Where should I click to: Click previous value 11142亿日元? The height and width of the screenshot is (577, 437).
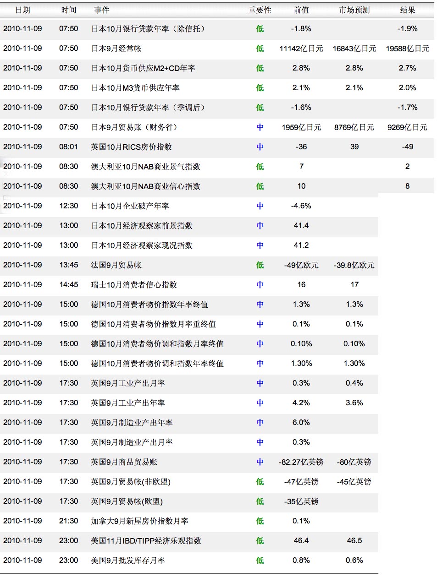[301, 49]
